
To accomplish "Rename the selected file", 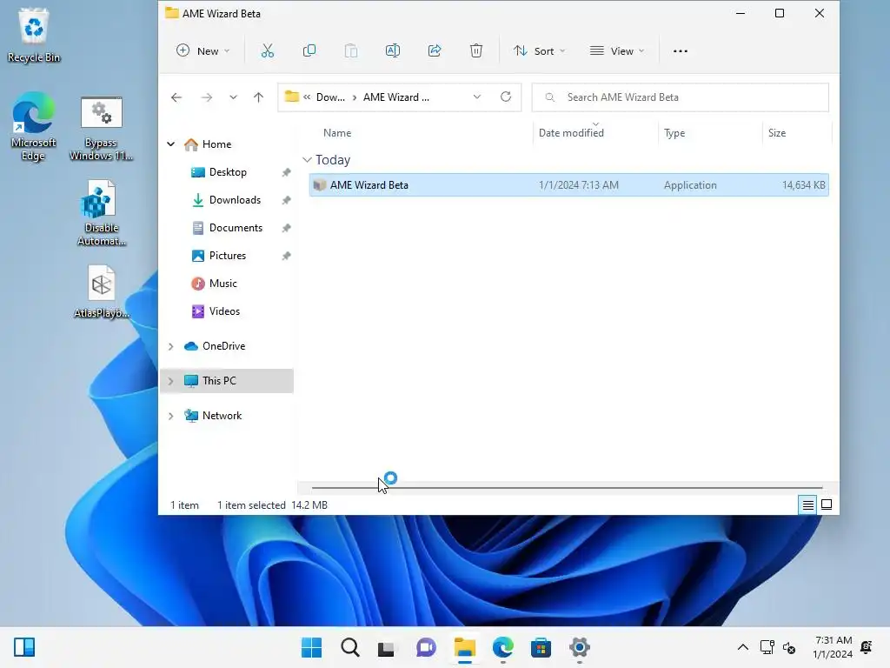I will point(393,51).
